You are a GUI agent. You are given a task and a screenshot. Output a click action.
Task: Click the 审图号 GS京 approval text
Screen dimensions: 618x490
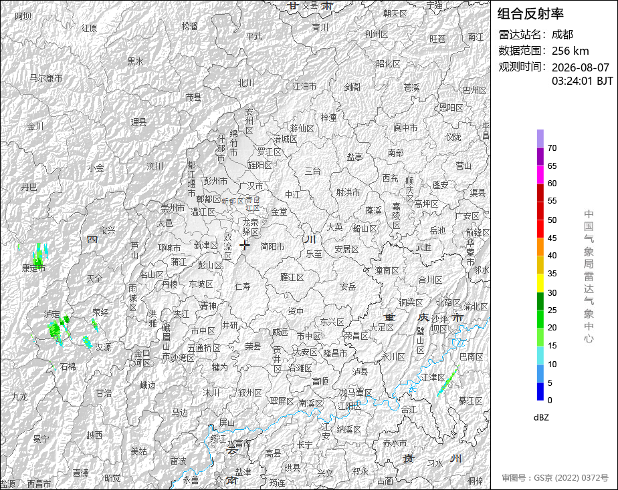pos(555,478)
